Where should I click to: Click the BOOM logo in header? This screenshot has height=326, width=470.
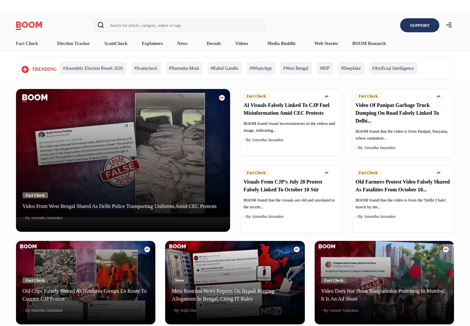point(29,25)
